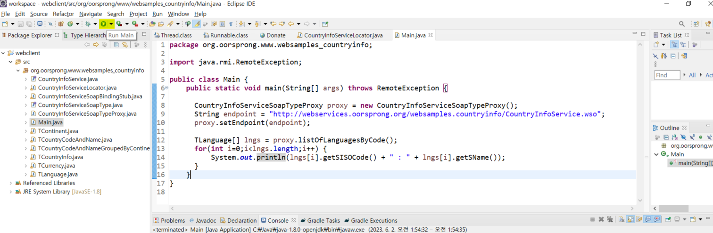Image resolution: width=713 pixels, height=233 pixels.
Task: Open the Project menu
Action: (x=138, y=14)
